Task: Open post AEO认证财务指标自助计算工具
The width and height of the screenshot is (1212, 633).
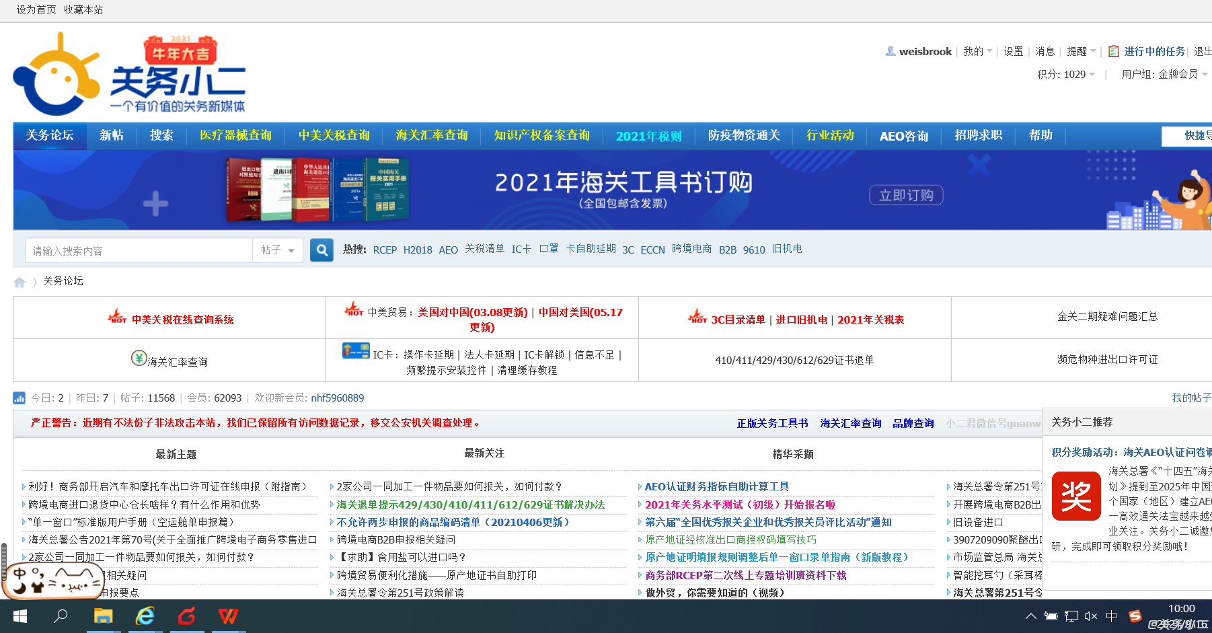Action: (717, 486)
